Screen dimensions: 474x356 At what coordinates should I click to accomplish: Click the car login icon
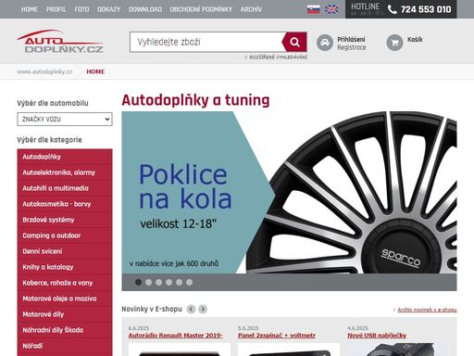[325, 43]
